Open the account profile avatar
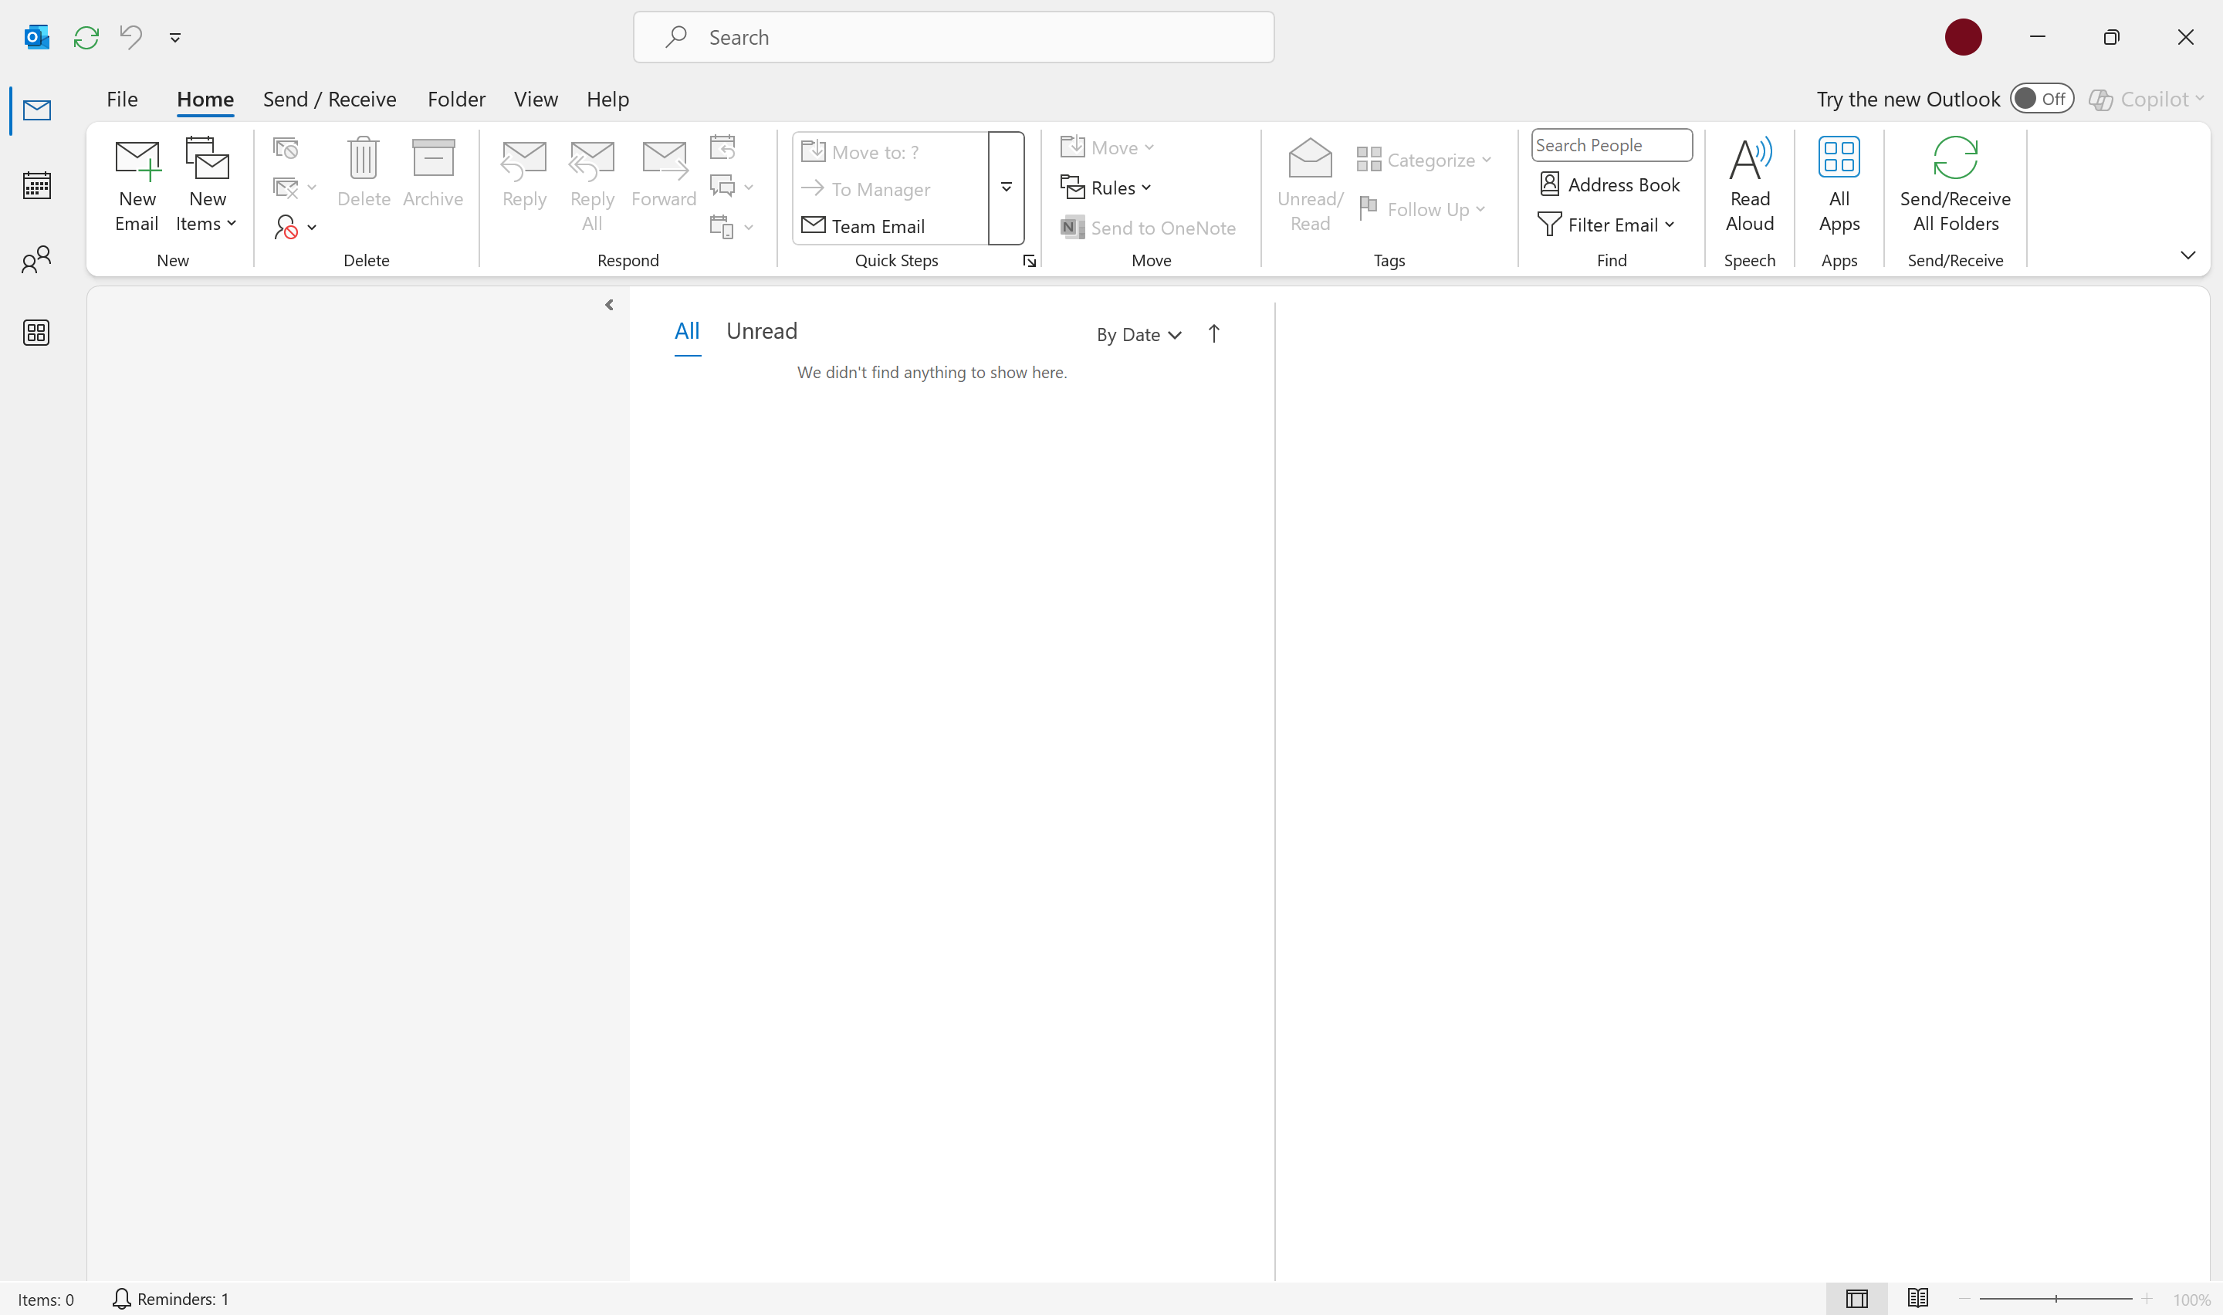Viewport: 2223px width, 1315px height. click(x=1963, y=37)
